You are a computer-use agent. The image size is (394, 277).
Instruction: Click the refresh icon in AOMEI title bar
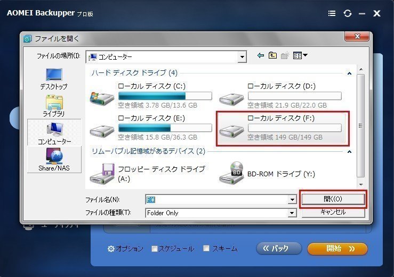coord(348,13)
